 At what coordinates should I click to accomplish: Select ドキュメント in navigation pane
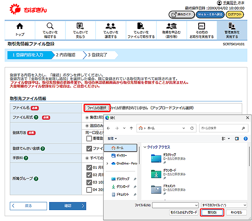click(120, 194)
